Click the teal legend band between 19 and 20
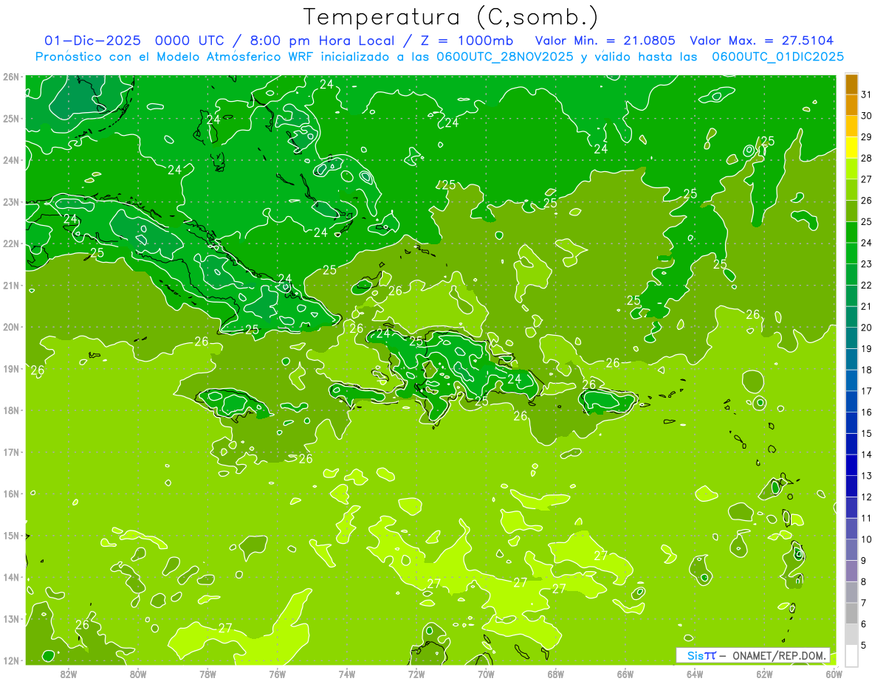Image resolution: width=886 pixels, height=684 pixels. coord(851,338)
